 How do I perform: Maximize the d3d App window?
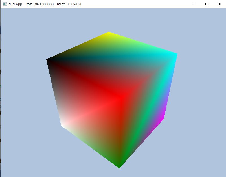tap(207, 4)
